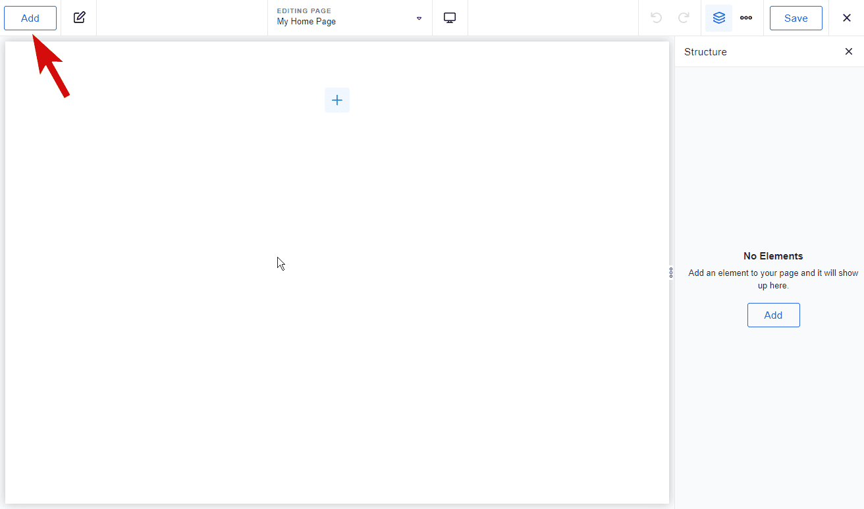This screenshot has width=864, height=509.
Task: Switch device preview using the desktop monitor icon
Action: click(450, 18)
